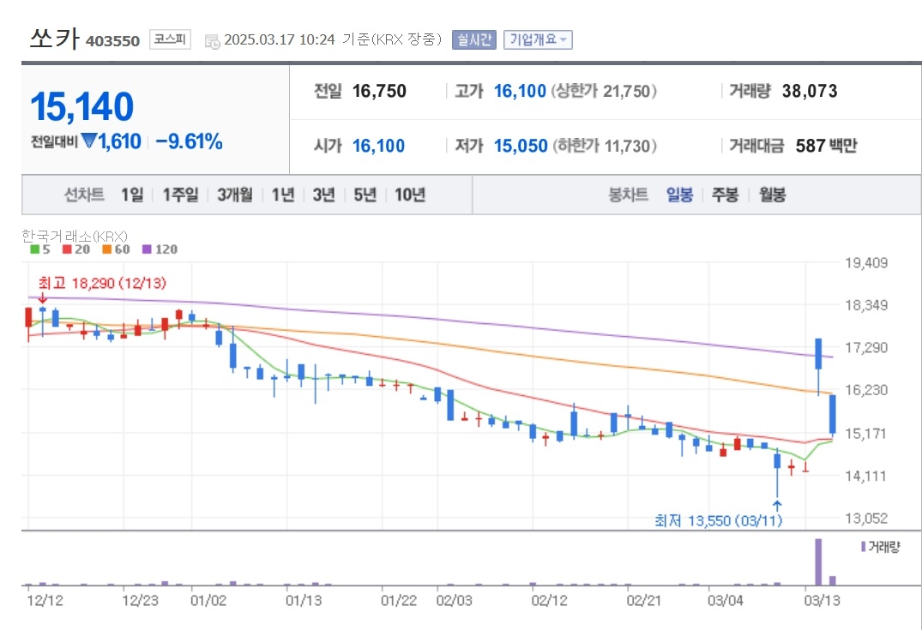Click the orange 60-day average legend
Viewport: 922px width, 630px height.
click(x=107, y=249)
